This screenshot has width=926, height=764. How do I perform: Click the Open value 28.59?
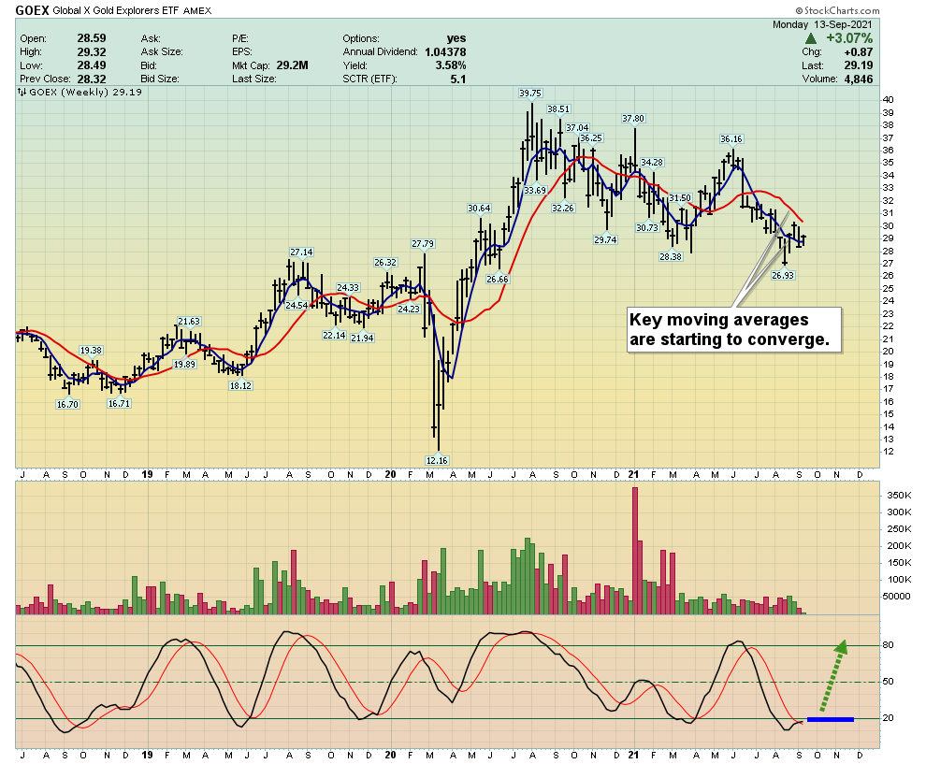(x=92, y=38)
